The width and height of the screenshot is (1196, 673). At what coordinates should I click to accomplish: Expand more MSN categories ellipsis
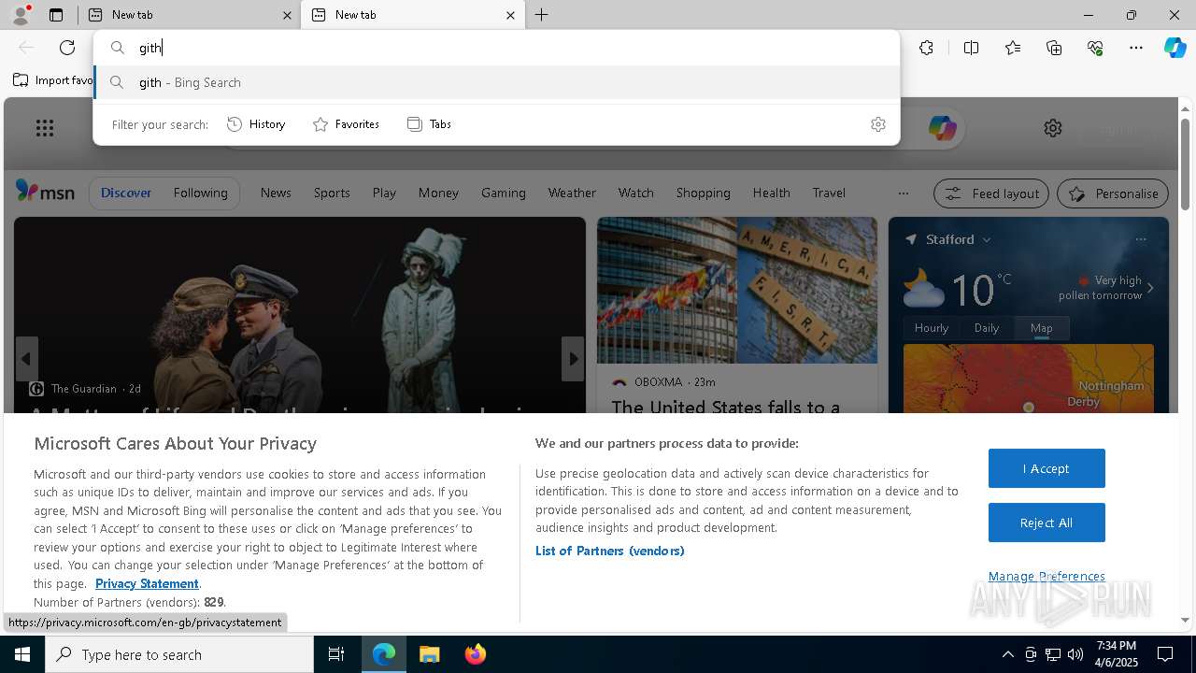pyautogui.click(x=903, y=193)
